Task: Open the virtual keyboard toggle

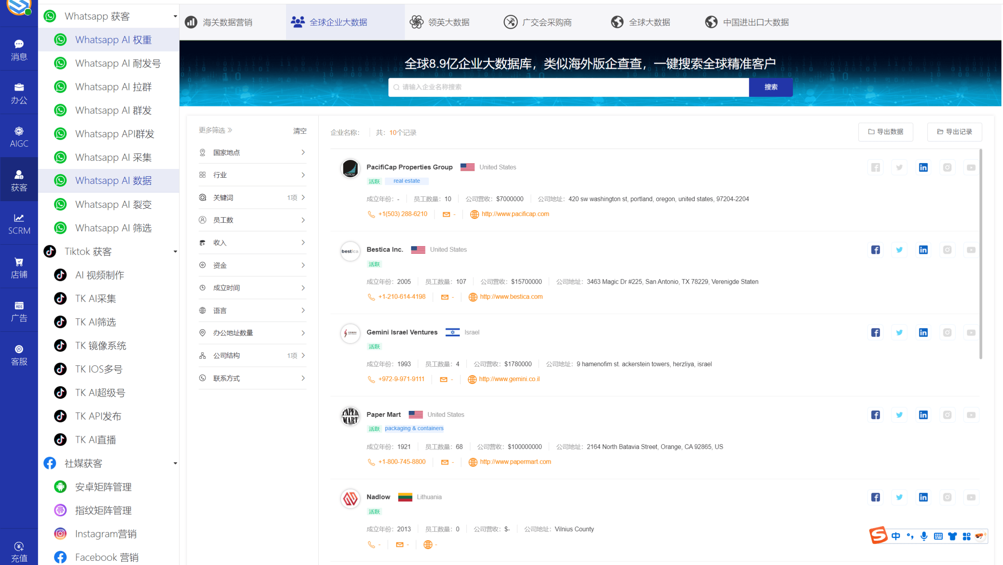Action: [938, 536]
